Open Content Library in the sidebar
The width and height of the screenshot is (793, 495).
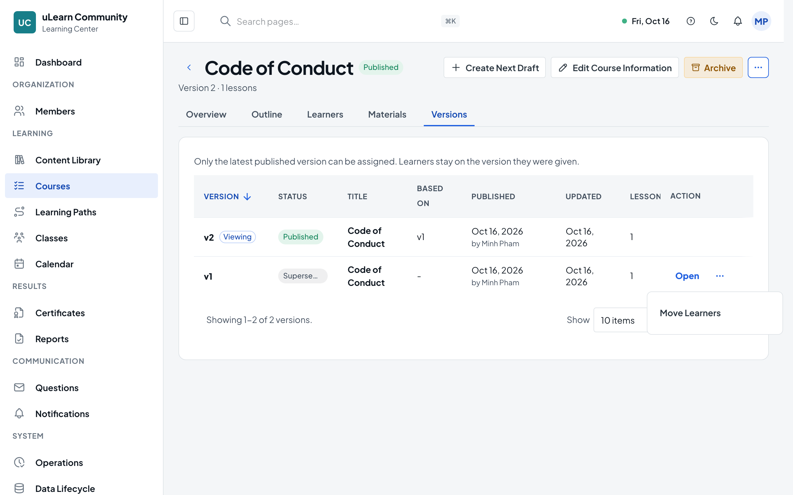coord(81,160)
